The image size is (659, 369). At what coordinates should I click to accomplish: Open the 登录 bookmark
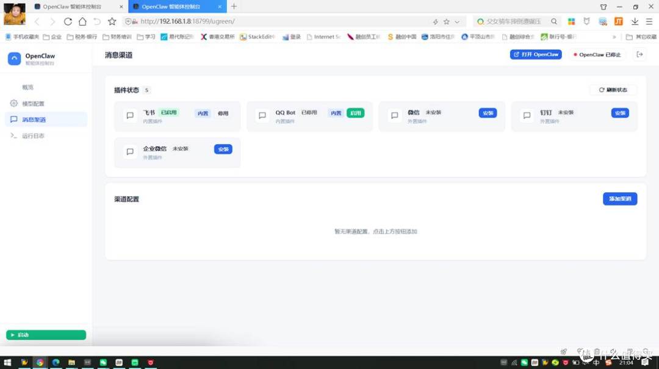[x=292, y=37]
